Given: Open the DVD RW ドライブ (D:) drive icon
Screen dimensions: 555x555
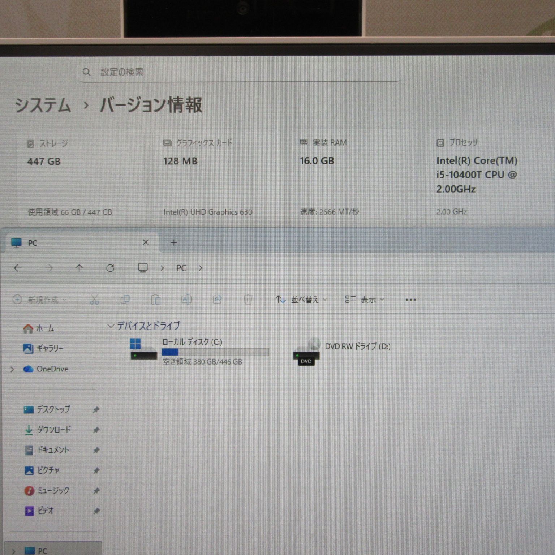Looking at the screenshot, I should (306, 352).
